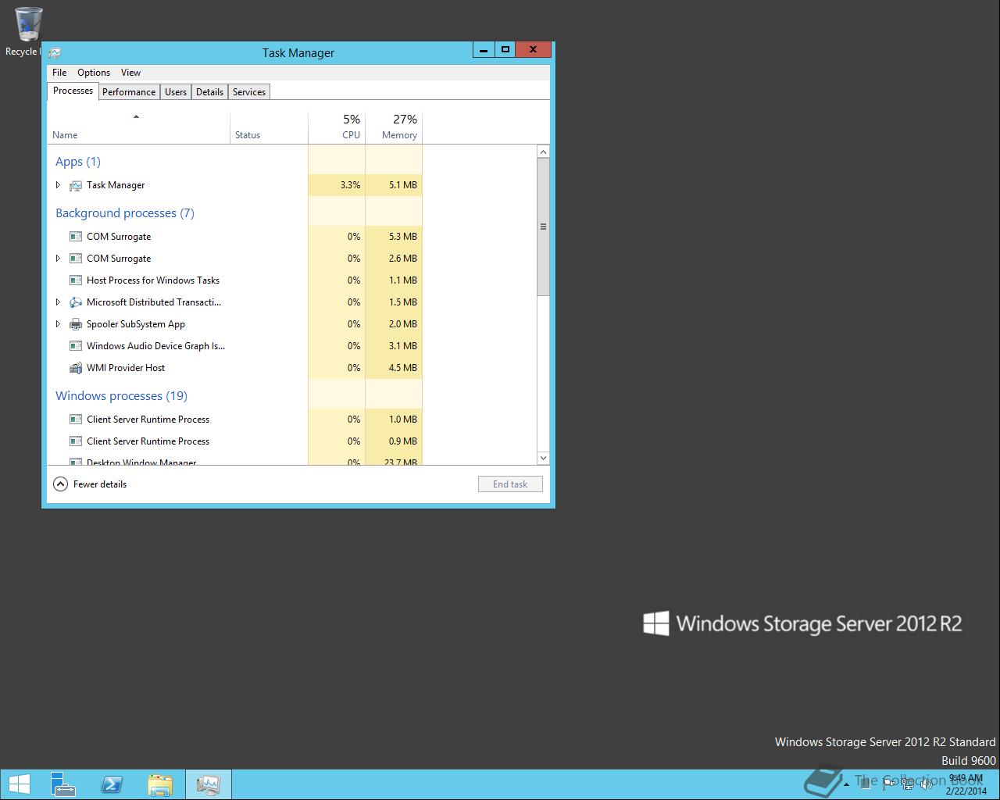This screenshot has width=1000, height=800.
Task: Select the Windows processes (19) header
Action: pyautogui.click(x=122, y=396)
